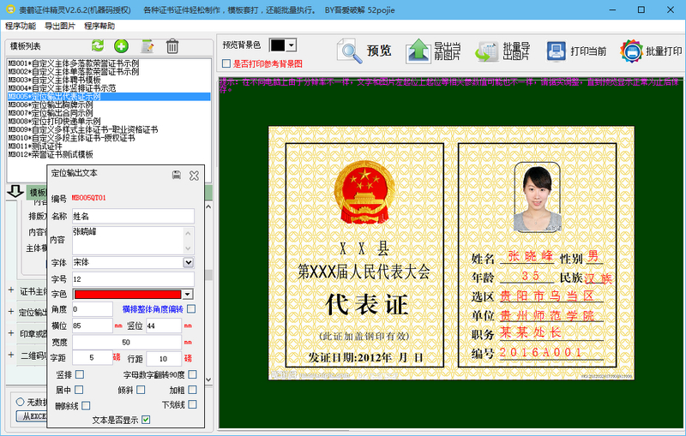This screenshot has height=436, width=686.
Task: Toggle the 文本是否显示 checkbox
Action: 146,420
